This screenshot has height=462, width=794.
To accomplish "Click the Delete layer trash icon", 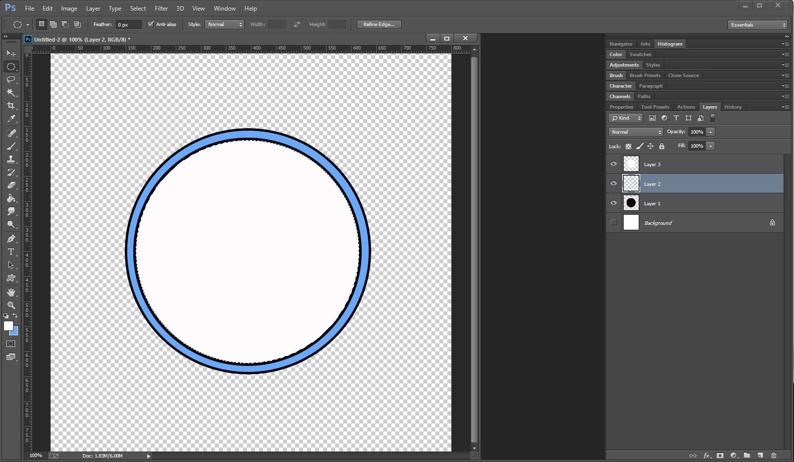I will [773, 455].
